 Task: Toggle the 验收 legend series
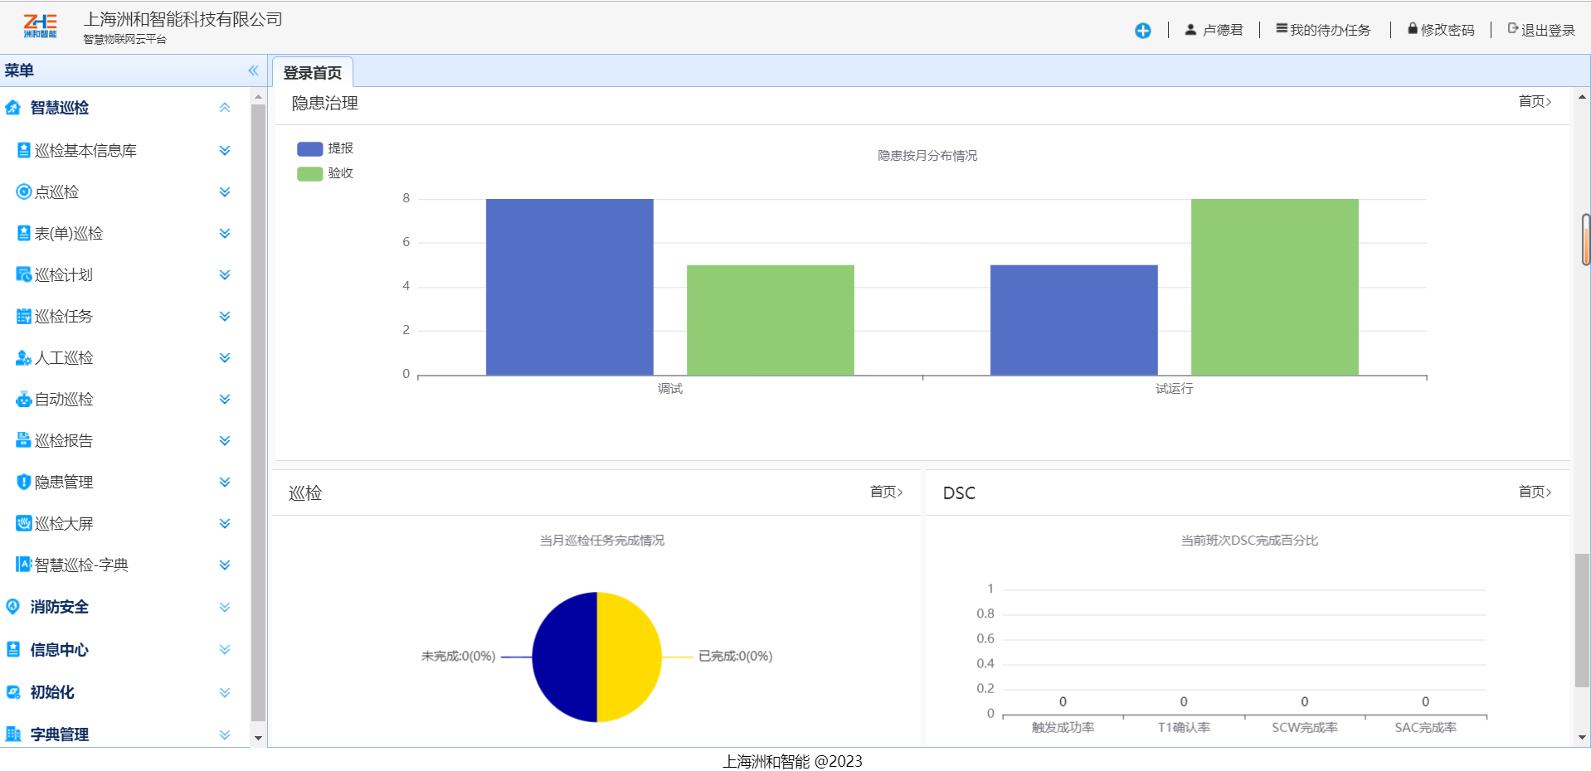click(x=324, y=173)
